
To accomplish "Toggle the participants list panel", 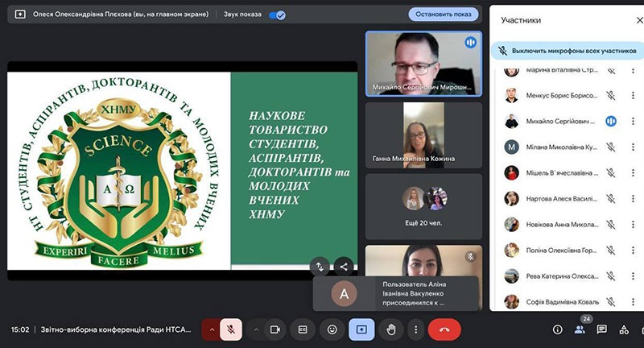I will click(580, 329).
